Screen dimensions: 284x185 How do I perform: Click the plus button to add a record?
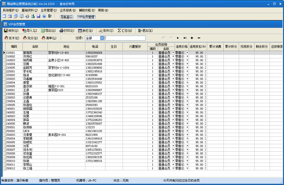pos(192,38)
